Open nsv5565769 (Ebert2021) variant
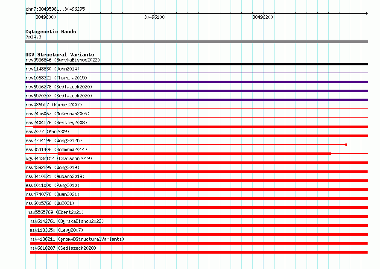This screenshot has width=380, height=269. point(56,212)
